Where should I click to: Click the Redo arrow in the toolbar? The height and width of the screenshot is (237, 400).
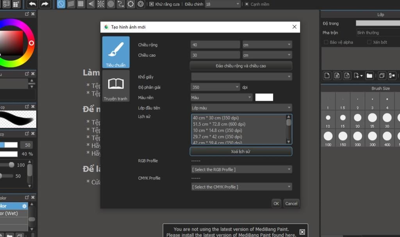coord(45,4)
